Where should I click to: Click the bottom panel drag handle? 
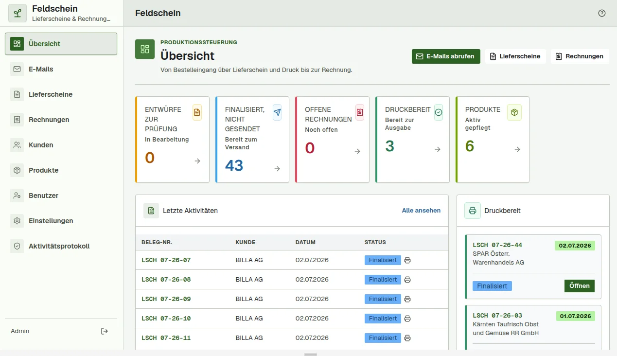click(x=311, y=355)
